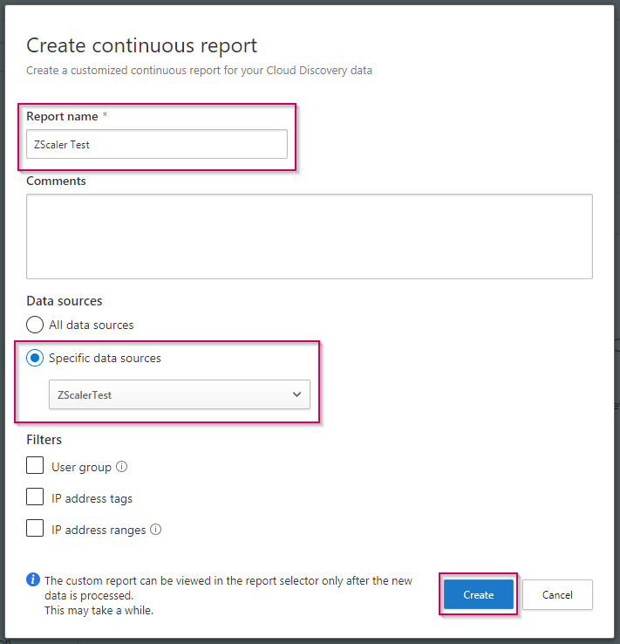Click the 'User group' label text
Image resolution: width=620 pixels, height=644 pixels.
pos(81,467)
